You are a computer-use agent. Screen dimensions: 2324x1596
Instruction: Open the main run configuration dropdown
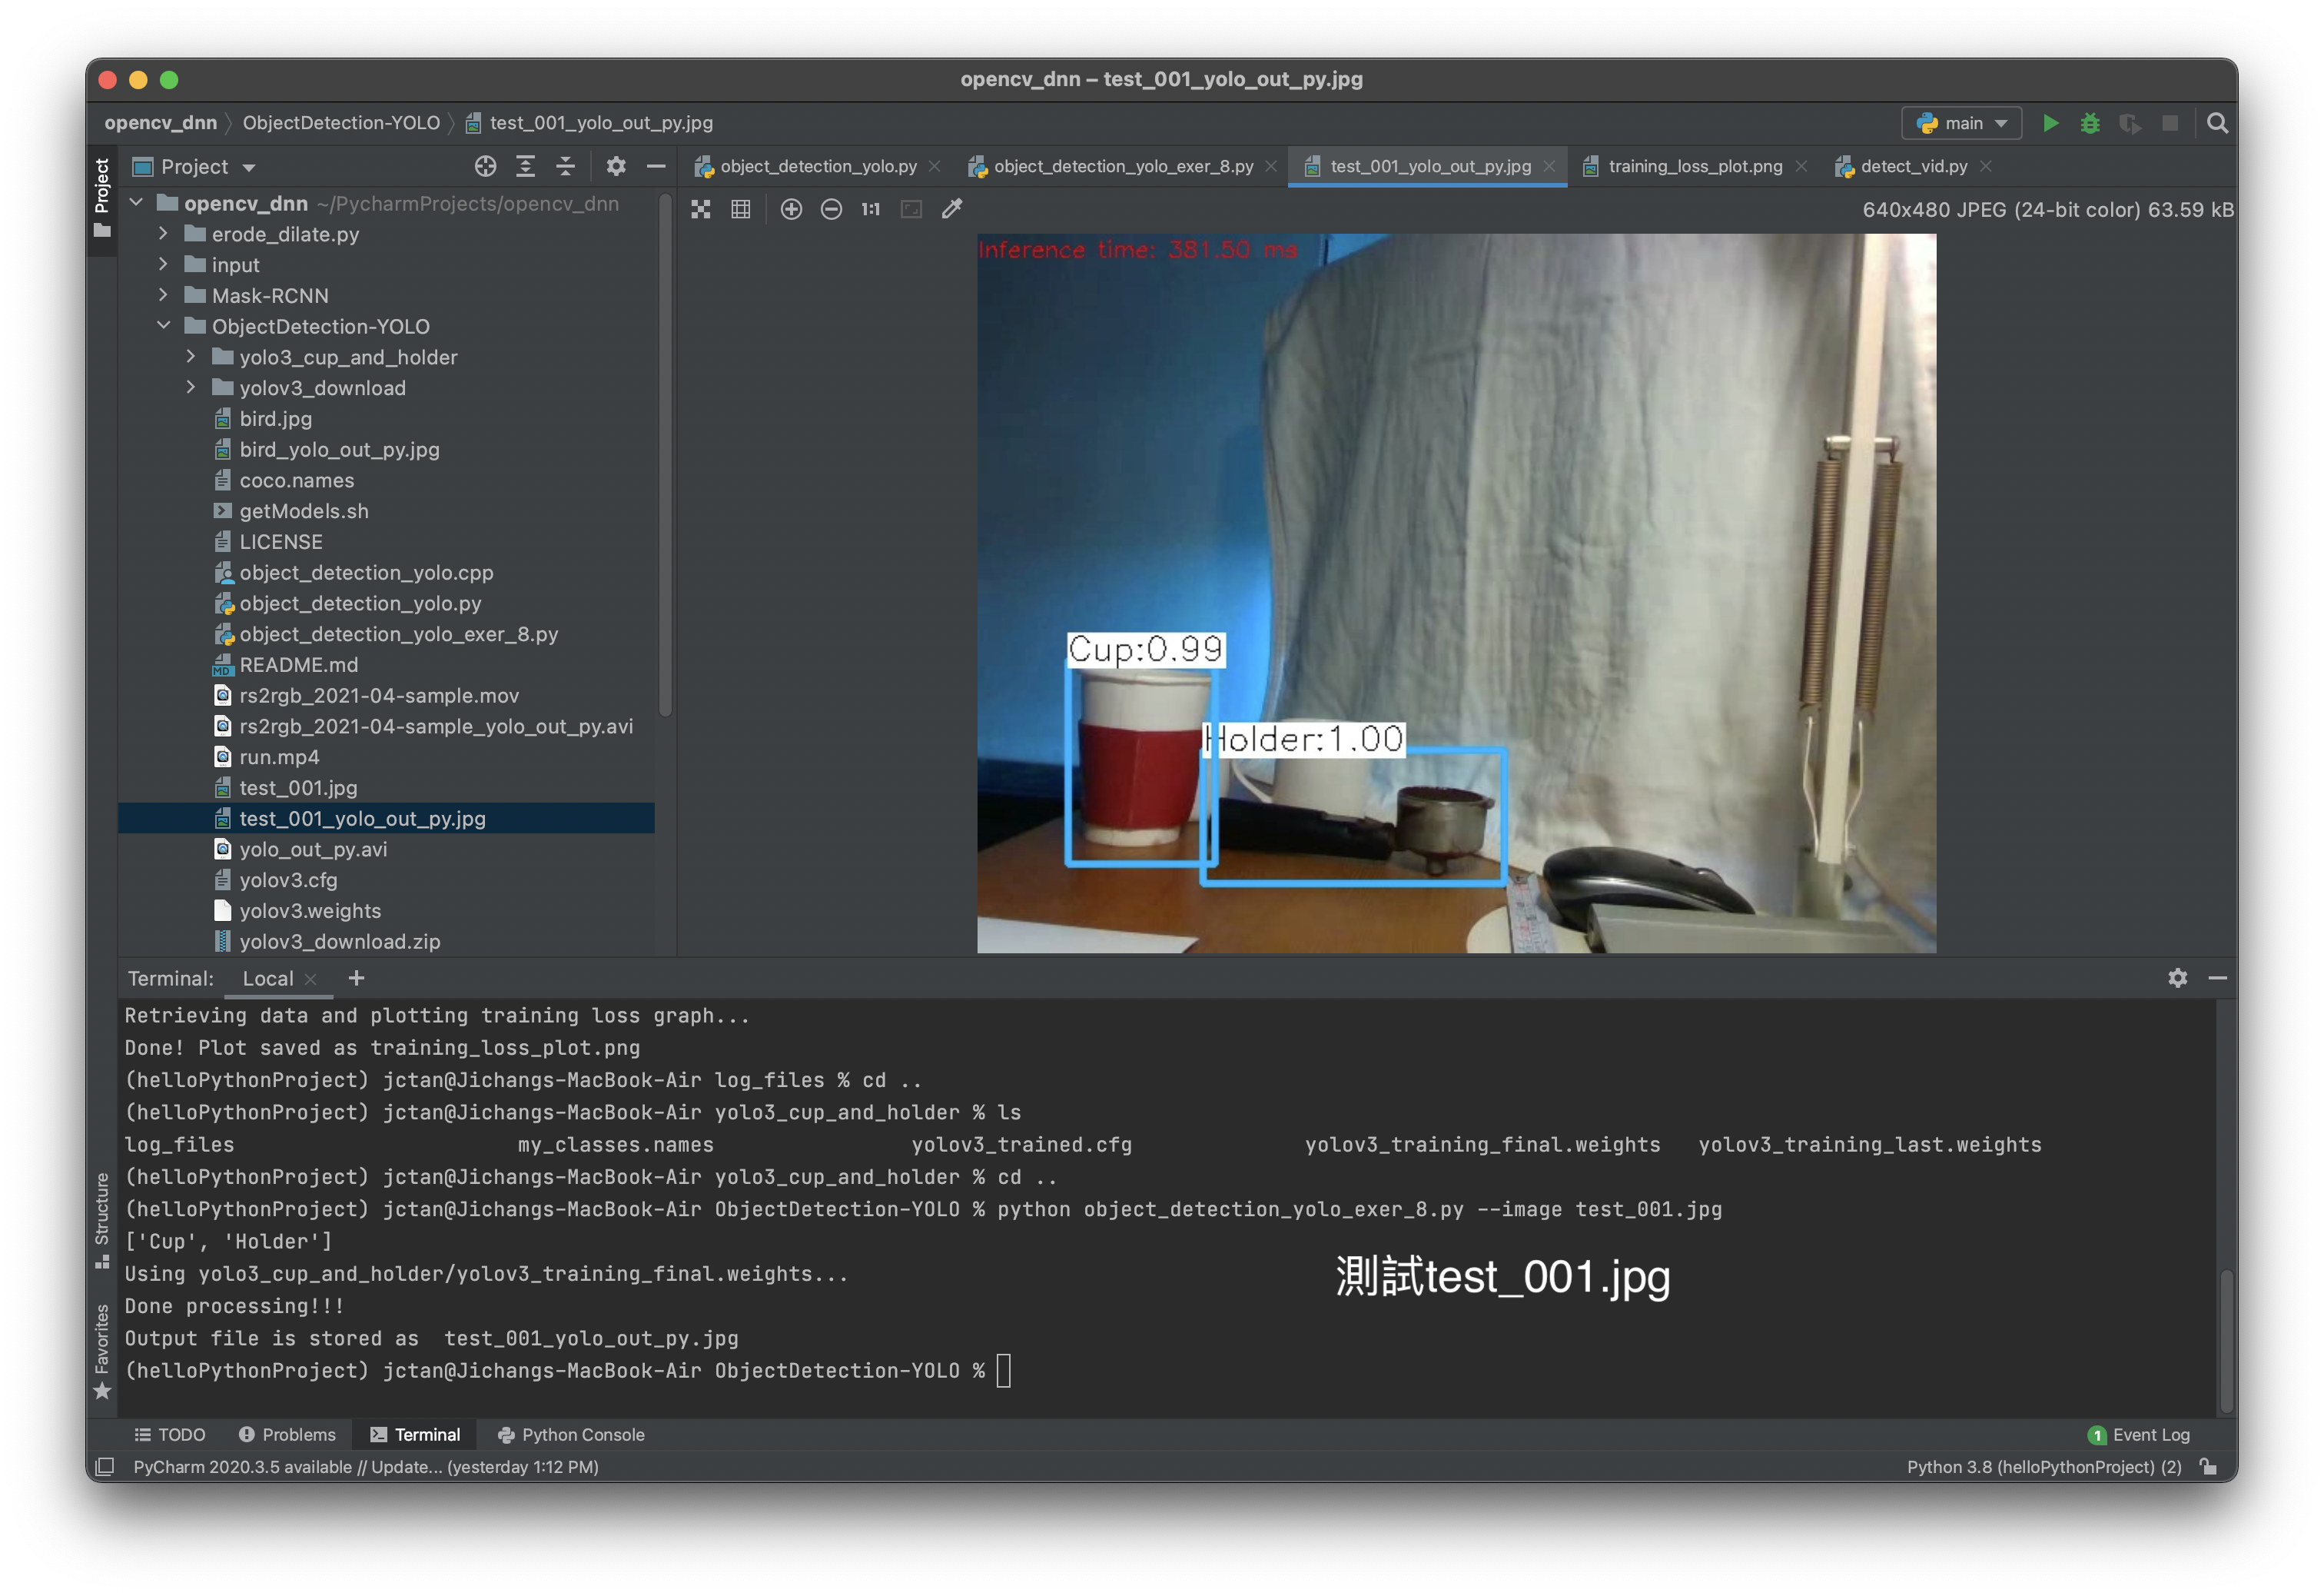[1961, 123]
